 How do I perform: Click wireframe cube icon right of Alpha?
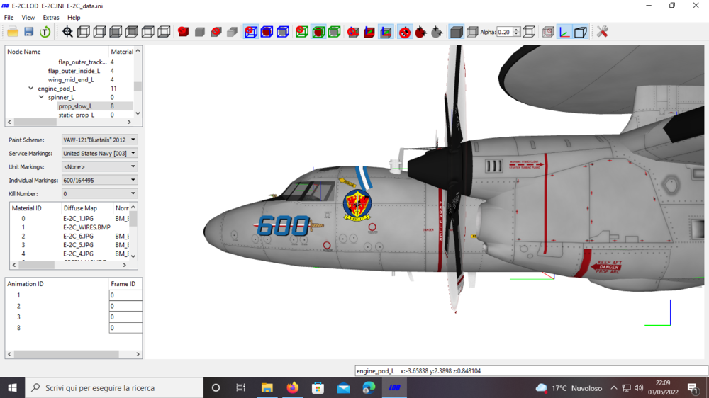click(x=529, y=32)
